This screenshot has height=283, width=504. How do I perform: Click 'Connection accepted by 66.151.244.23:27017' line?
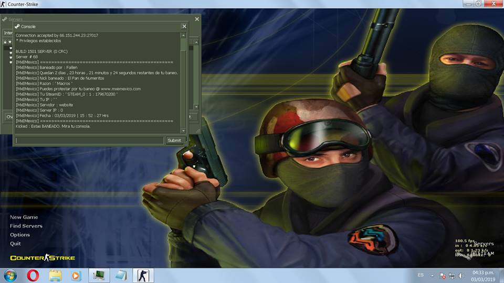pyautogui.click(x=57, y=35)
